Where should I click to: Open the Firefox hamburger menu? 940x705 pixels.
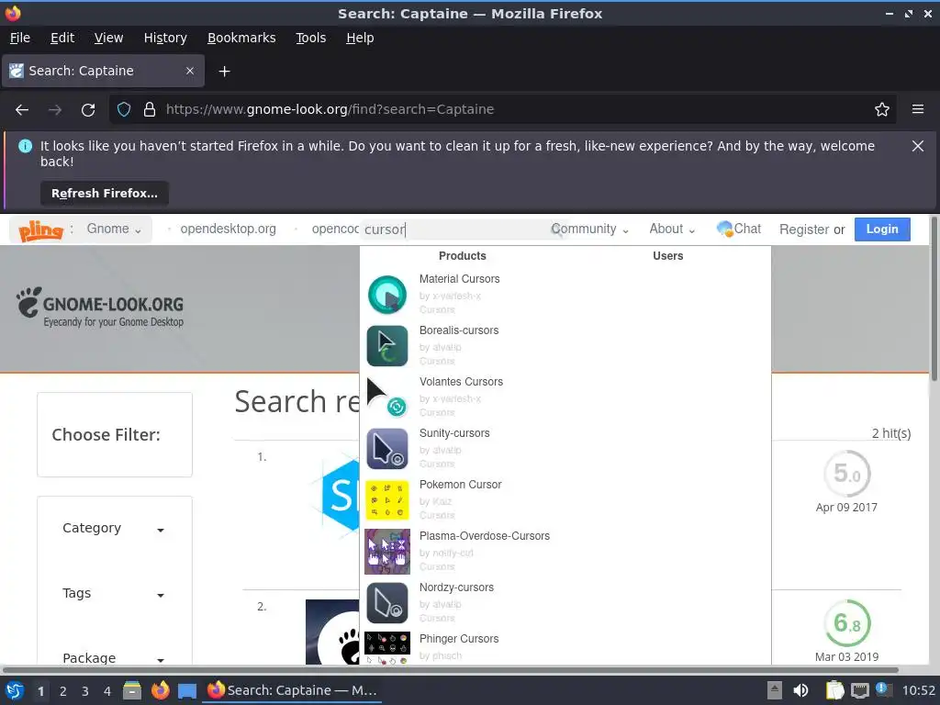[x=918, y=110]
